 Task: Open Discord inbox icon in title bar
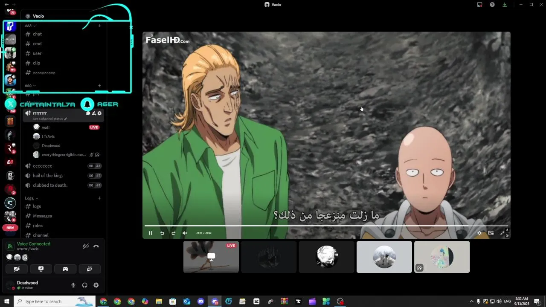coord(480,5)
